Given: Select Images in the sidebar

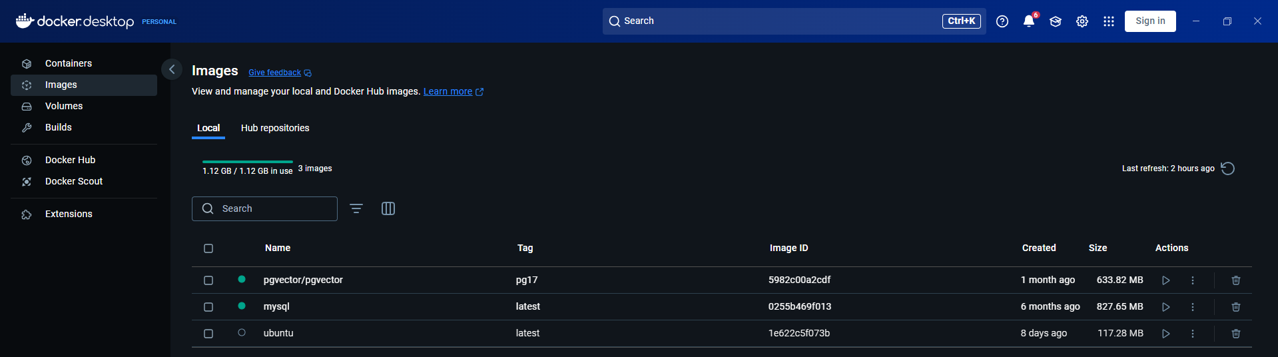Looking at the screenshot, I should (84, 85).
